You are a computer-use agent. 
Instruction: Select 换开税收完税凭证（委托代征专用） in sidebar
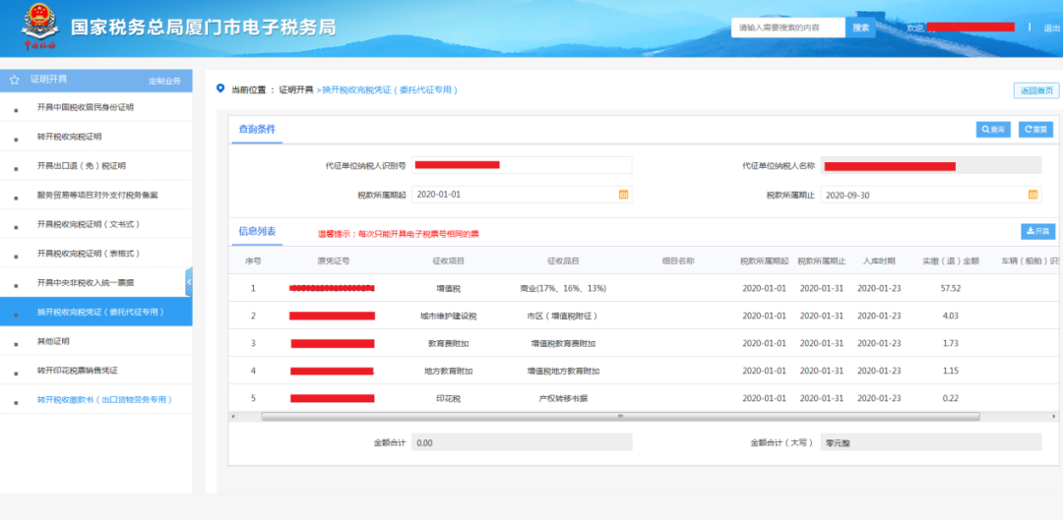coord(96,313)
